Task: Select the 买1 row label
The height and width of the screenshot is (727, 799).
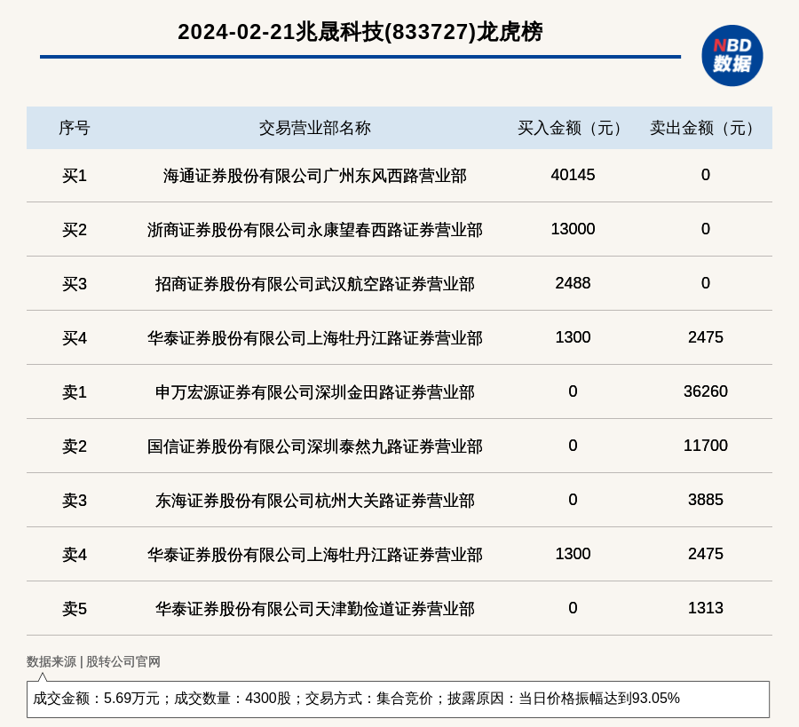Action: (75, 176)
